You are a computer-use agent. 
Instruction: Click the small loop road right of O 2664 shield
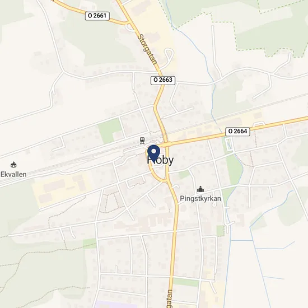tap(259, 124)
